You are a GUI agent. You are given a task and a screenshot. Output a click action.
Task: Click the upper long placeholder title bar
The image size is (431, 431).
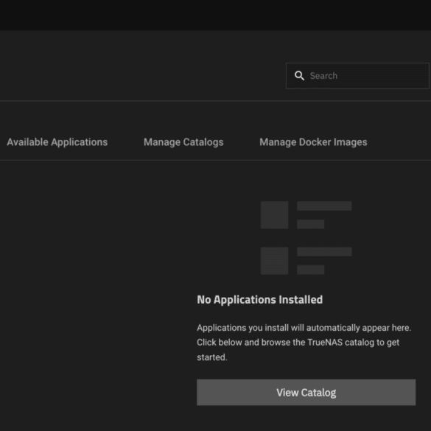(324, 206)
